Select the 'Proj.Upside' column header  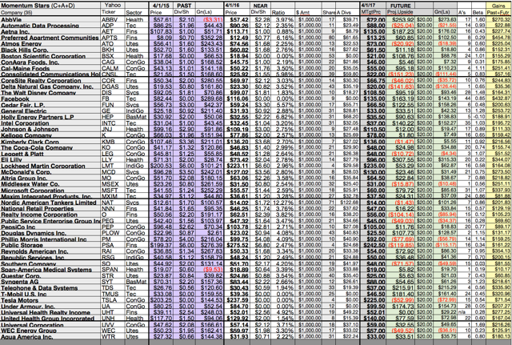[x=400, y=13]
